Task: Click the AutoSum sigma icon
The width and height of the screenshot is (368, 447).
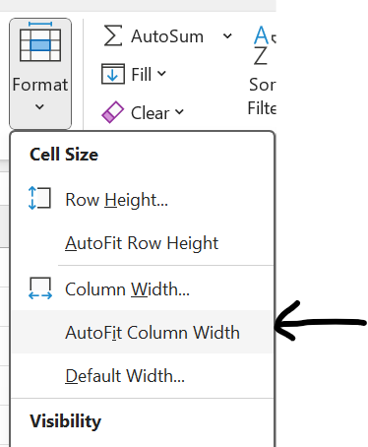Action: point(113,35)
